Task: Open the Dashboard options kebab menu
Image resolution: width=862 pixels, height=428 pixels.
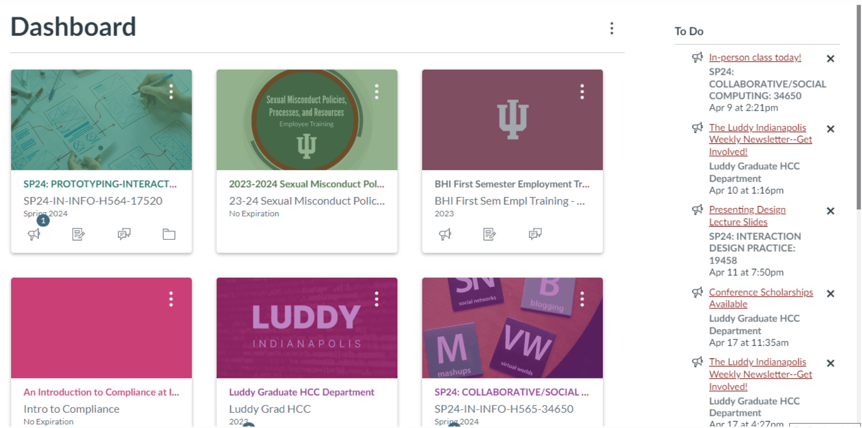Action: click(x=612, y=28)
